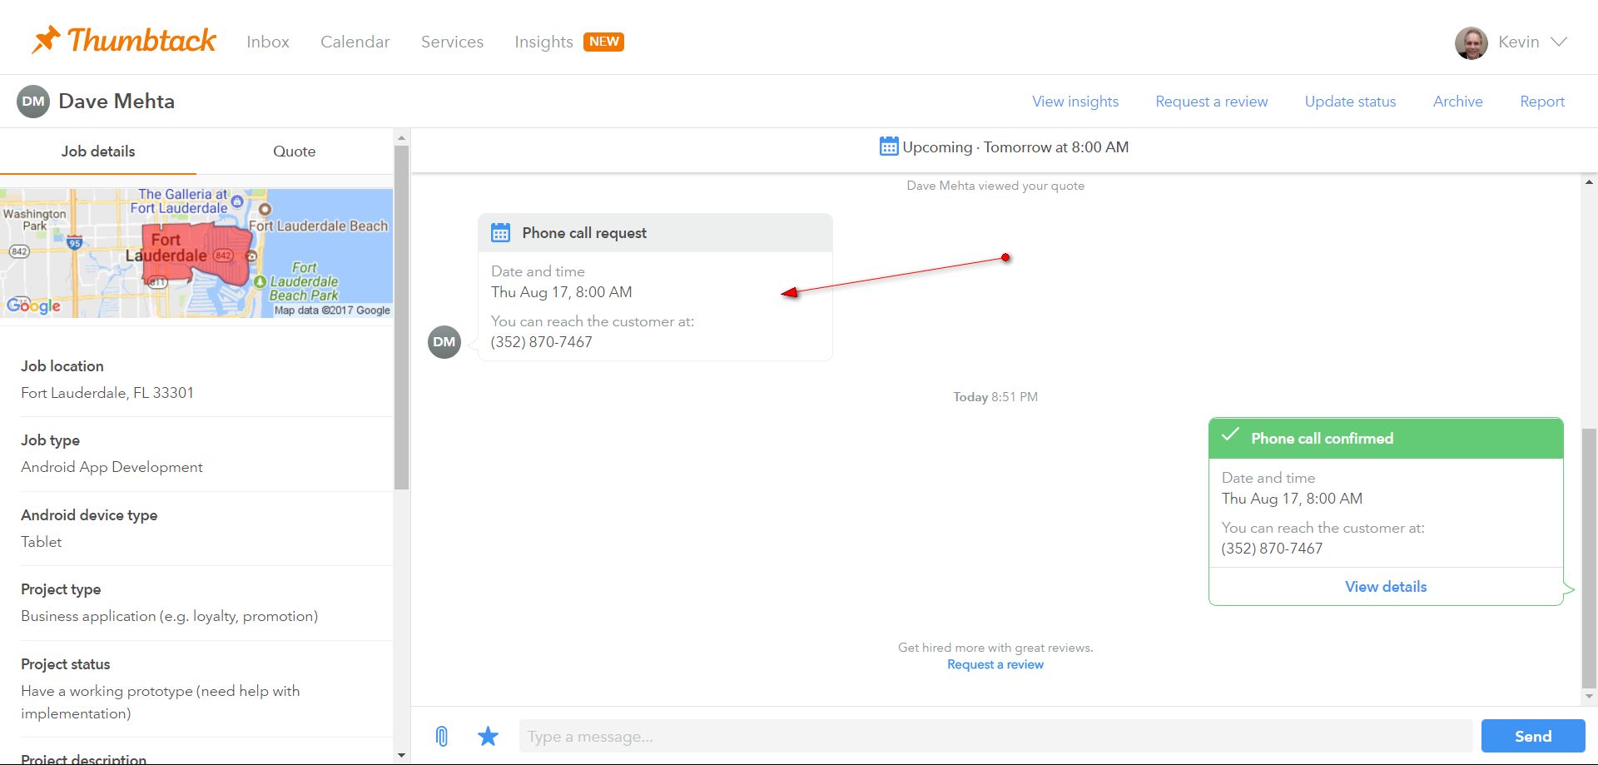Go to the Calendar page
1598x765 pixels.
(355, 42)
